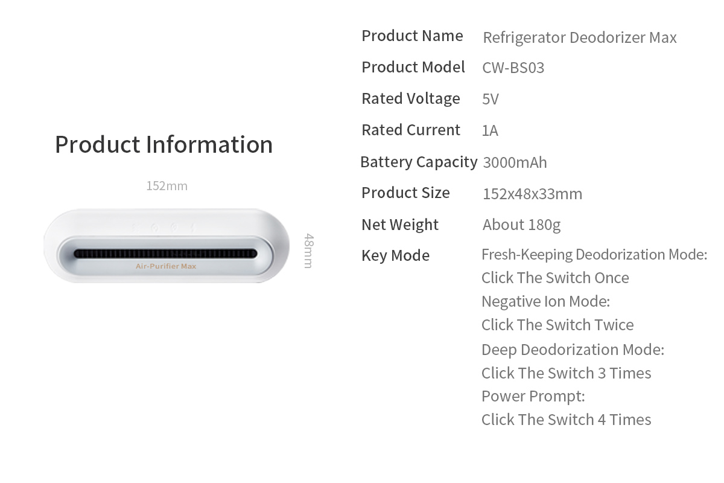Click the About 180g net weight value
The height and width of the screenshot is (483, 724).
[521, 225]
